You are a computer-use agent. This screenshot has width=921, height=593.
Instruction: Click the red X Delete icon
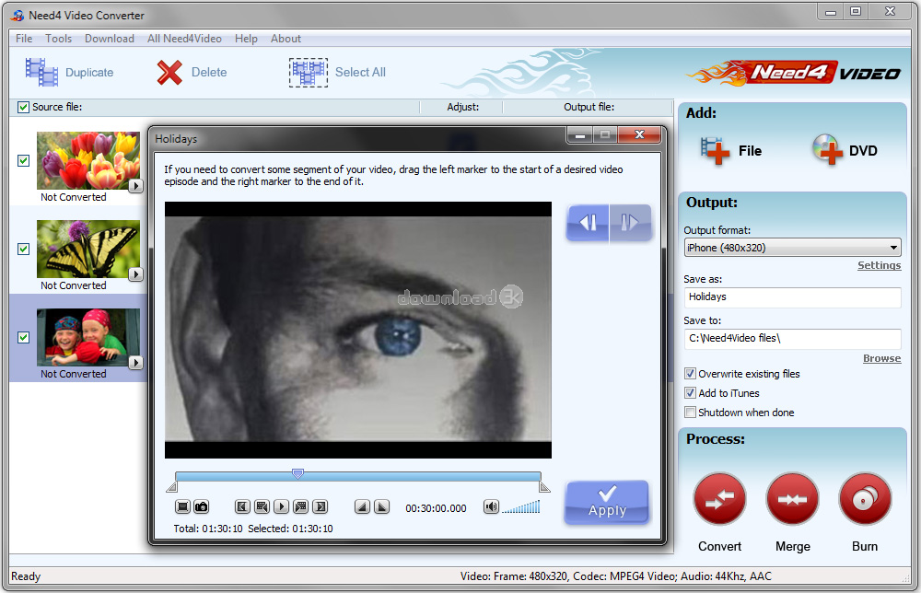(169, 73)
